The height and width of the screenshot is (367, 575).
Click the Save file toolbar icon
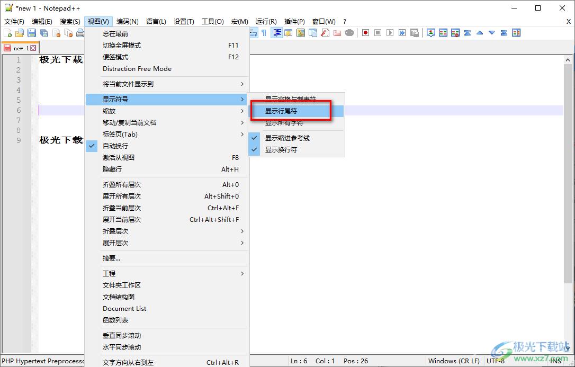click(x=32, y=33)
